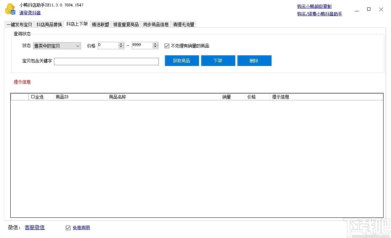Screen dimensions: 391x238
Task: Sort by the 销量 column header
Action: point(233,97)
